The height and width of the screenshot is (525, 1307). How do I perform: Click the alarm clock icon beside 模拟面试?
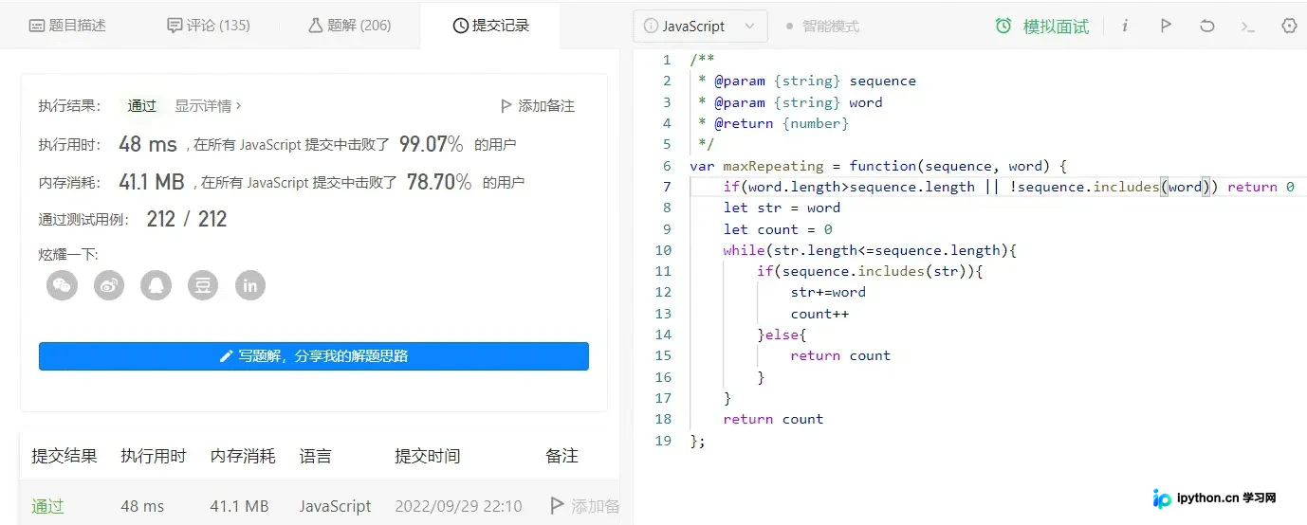click(1003, 27)
